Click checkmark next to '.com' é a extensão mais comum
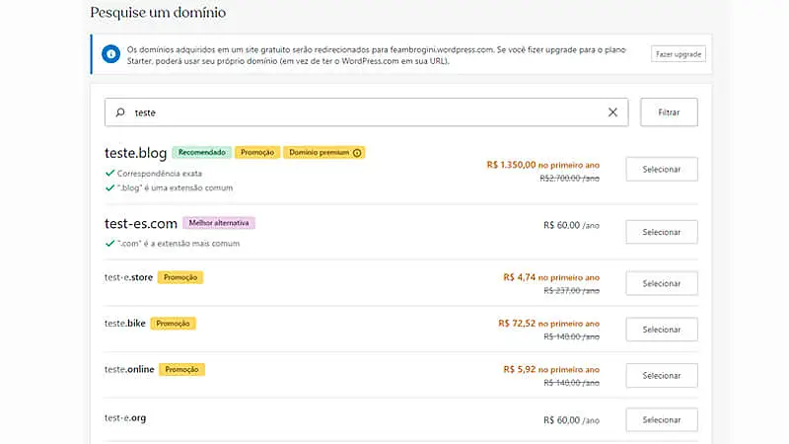 point(109,244)
